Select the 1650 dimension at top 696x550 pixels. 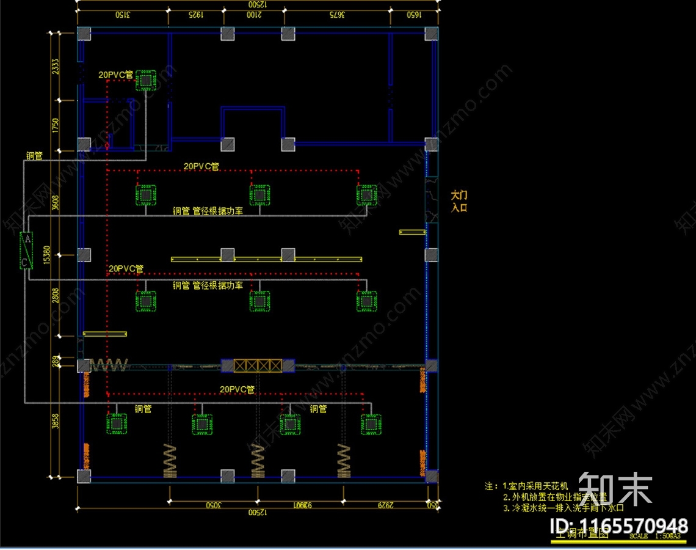pos(414,15)
